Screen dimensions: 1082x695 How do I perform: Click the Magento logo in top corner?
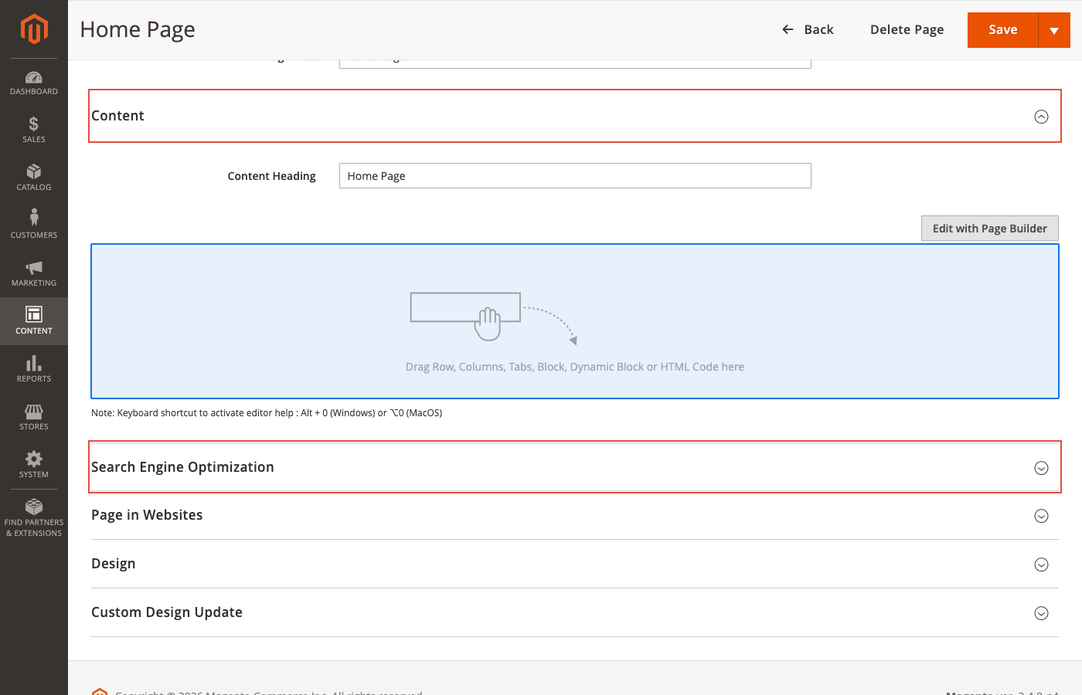point(34,29)
